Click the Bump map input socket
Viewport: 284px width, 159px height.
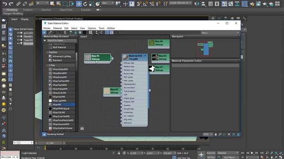(122, 74)
